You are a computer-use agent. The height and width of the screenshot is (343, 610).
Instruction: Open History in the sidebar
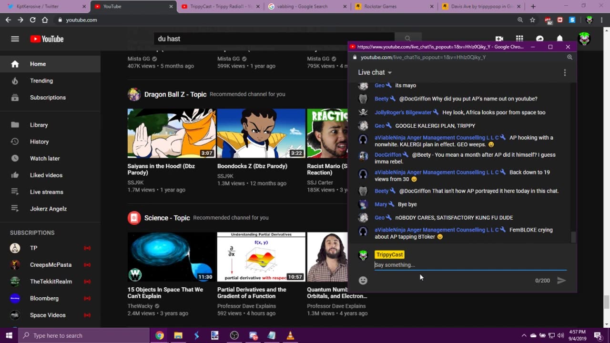[x=50, y=141]
